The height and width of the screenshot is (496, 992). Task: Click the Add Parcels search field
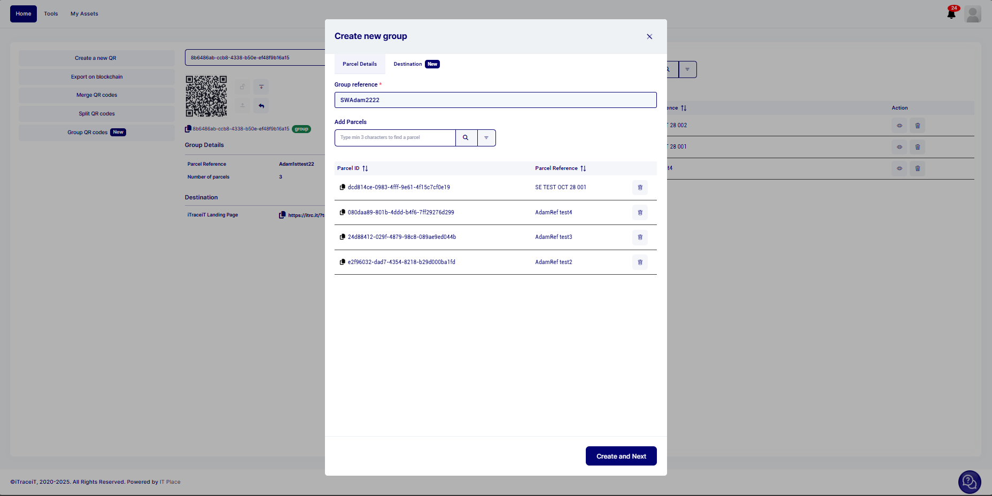[395, 138]
